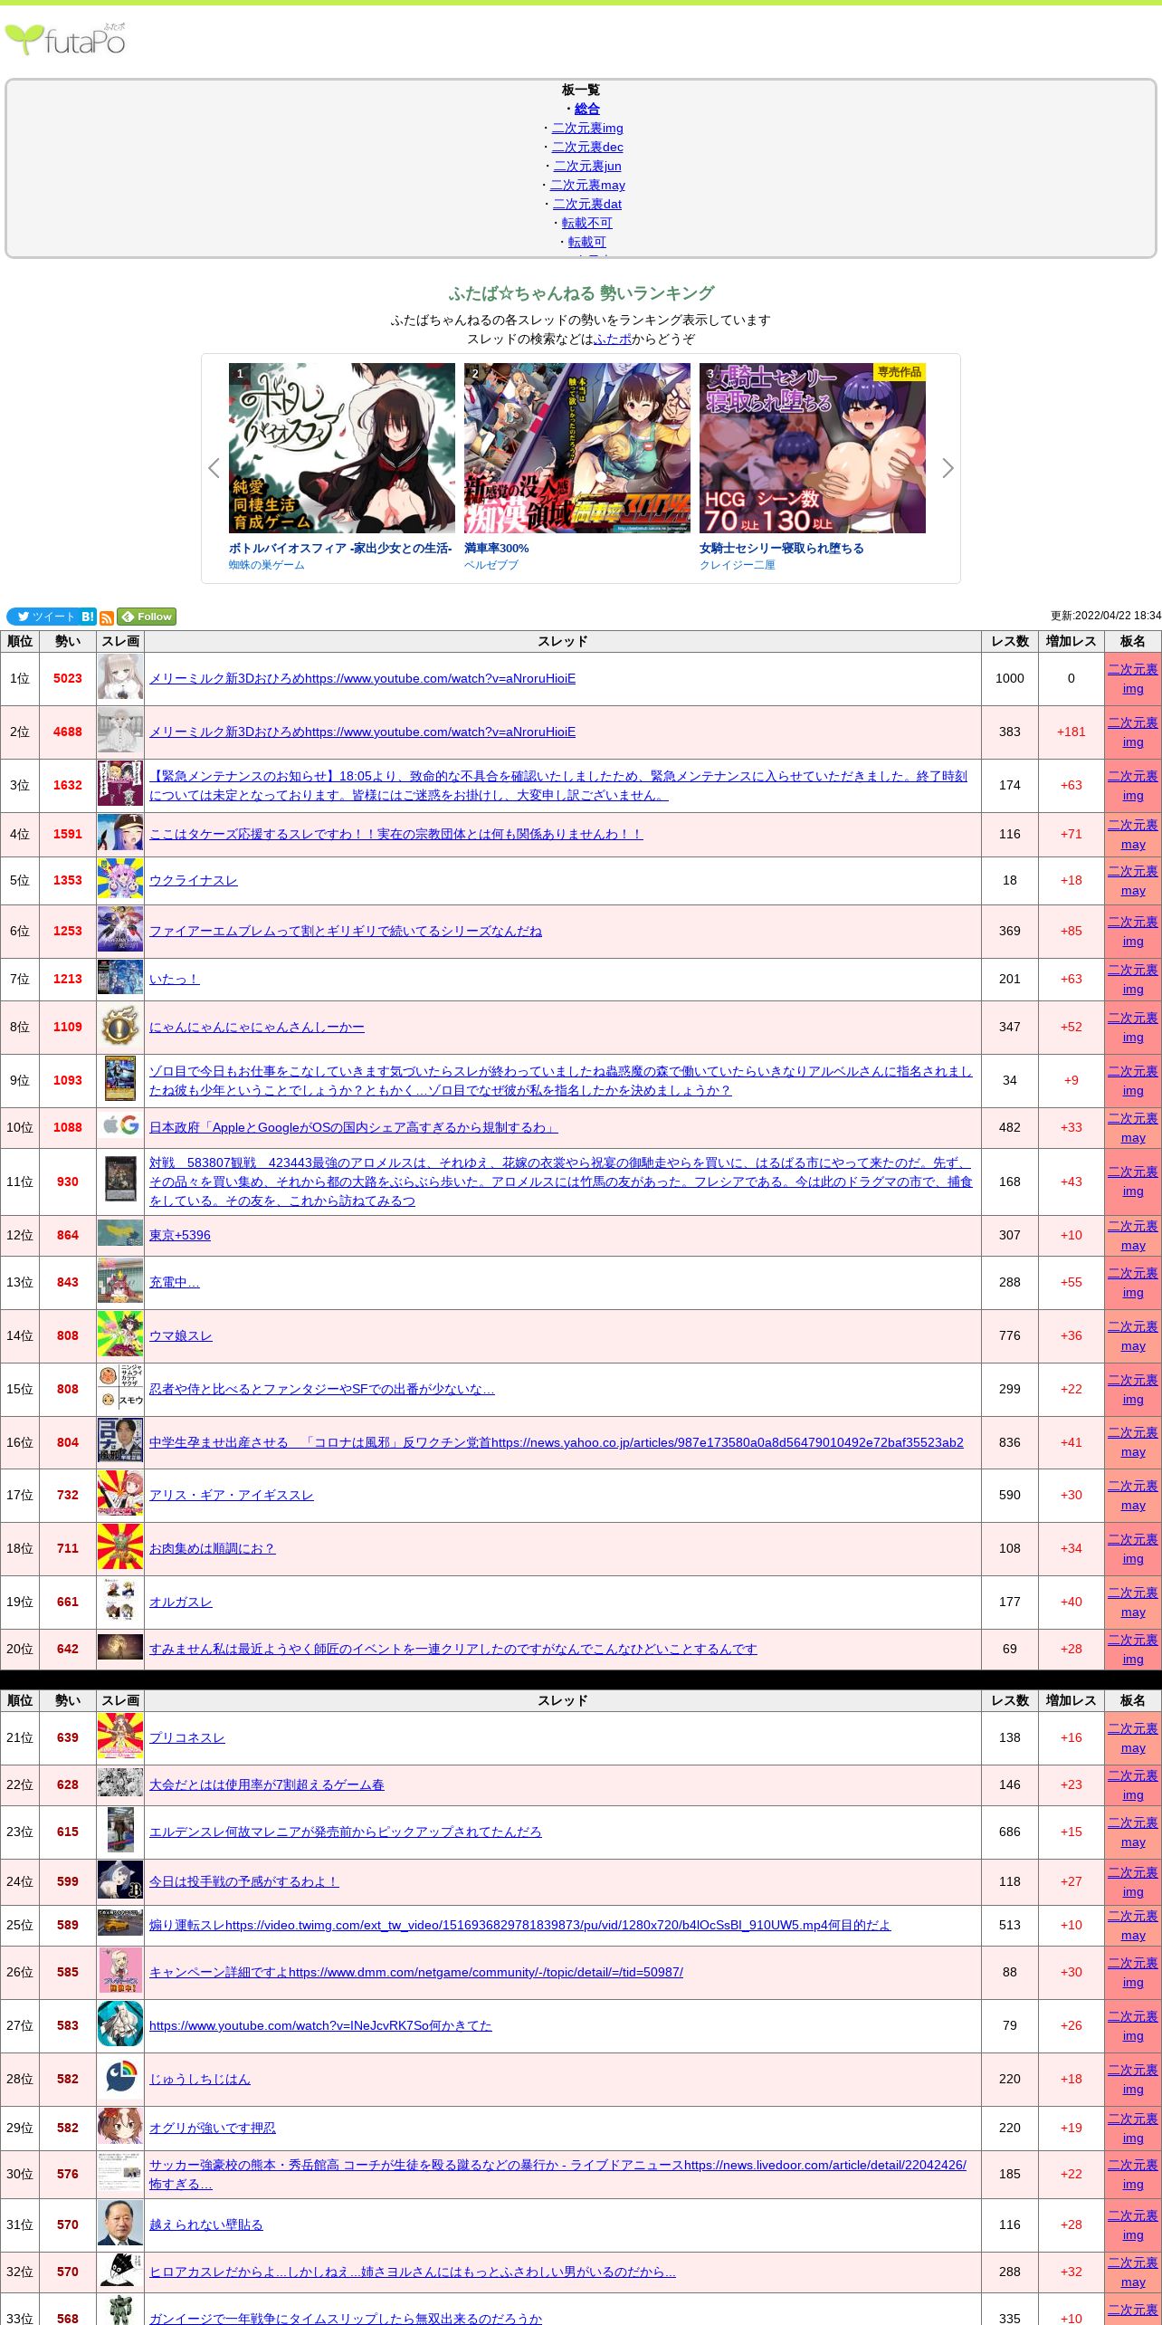Click 越えられない壁貼る thread thumbnail
Screen dimensions: 1162x2325
click(120, 2225)
